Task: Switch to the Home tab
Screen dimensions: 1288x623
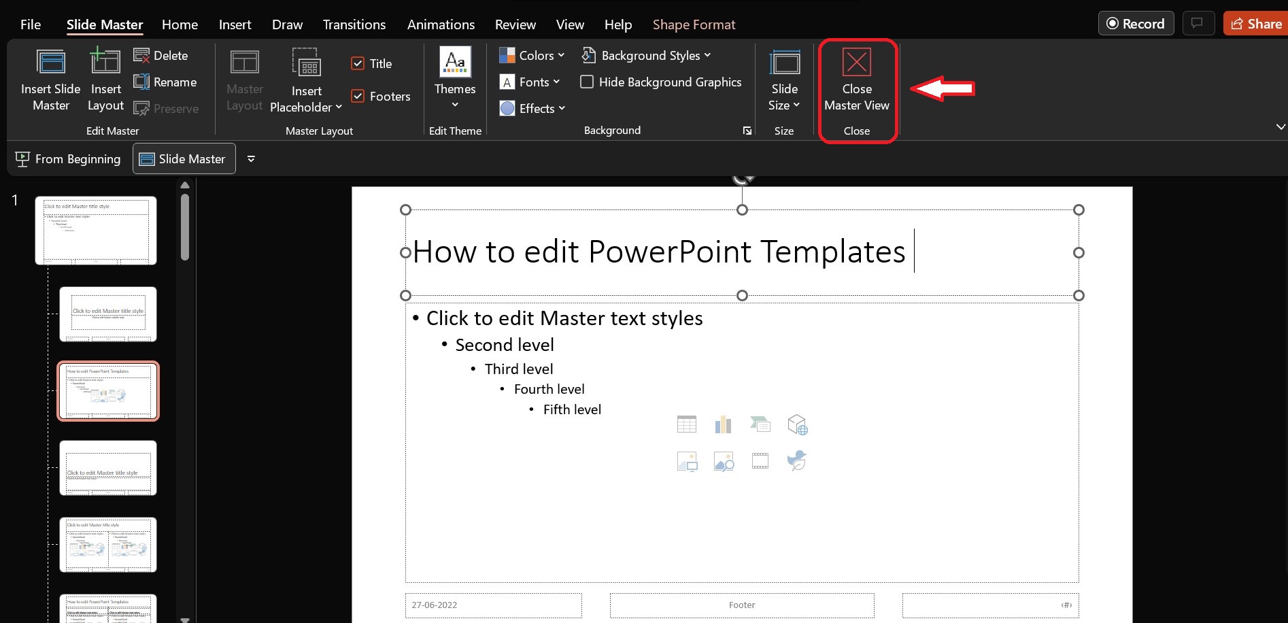Action: pos(180,24)
